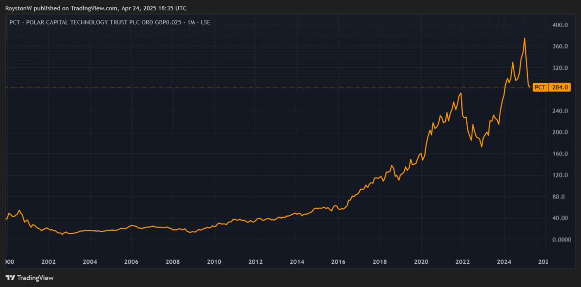Click the orange PCT symbol label
The image size is (581, 287).
point(540,88)
